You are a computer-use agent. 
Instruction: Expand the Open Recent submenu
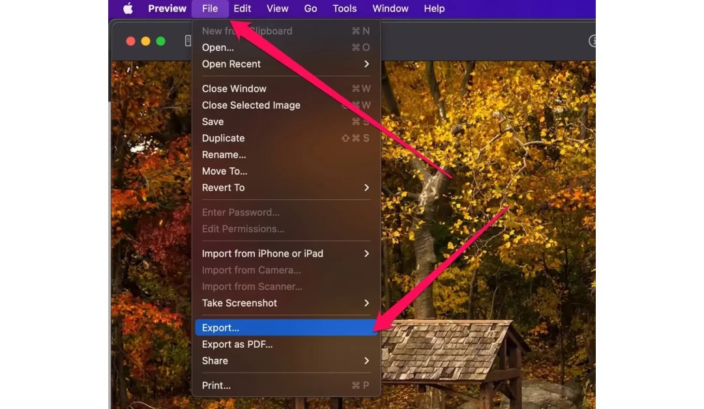point(231,64)
